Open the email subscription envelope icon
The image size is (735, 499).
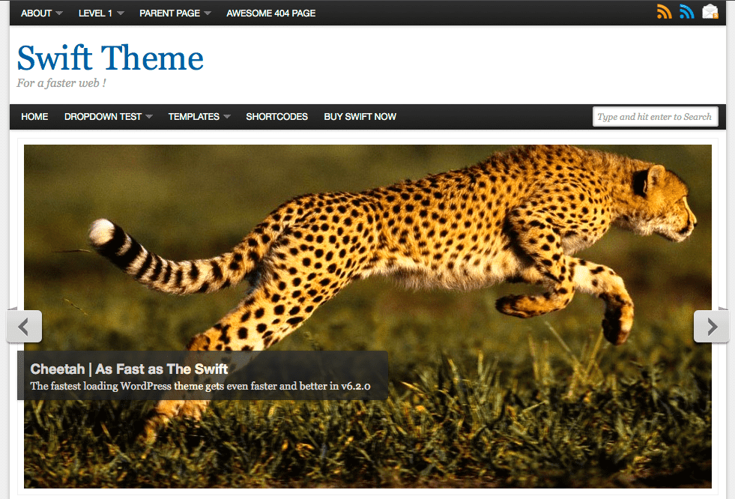point(710,12)
